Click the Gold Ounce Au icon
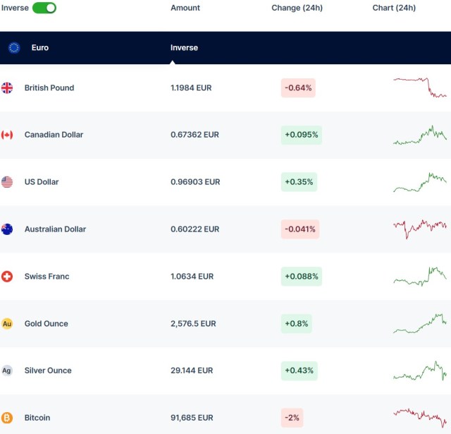This screenshot has width=451, height=434. [x=7, y=324]
